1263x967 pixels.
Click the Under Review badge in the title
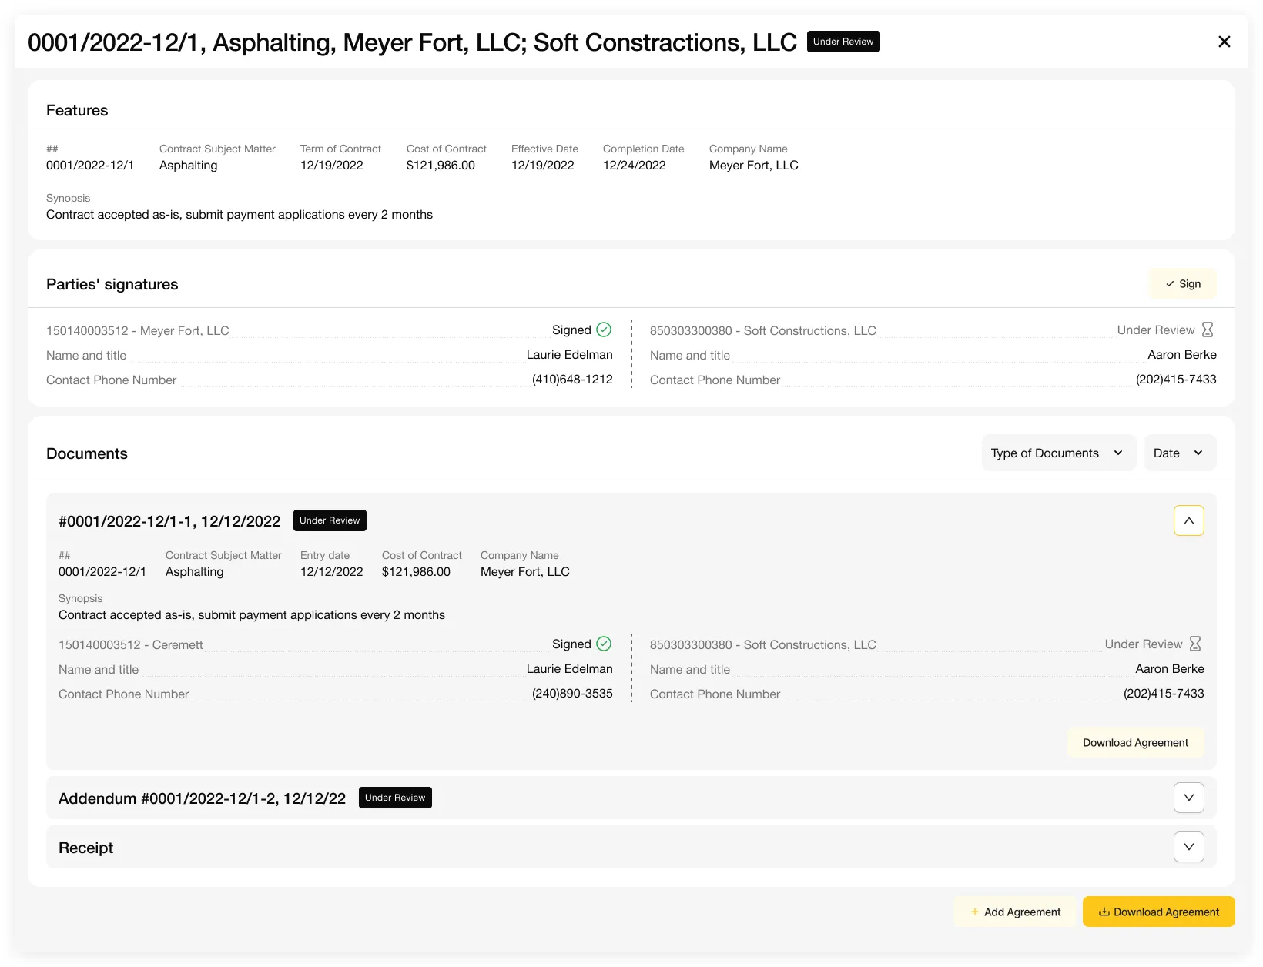843,42
